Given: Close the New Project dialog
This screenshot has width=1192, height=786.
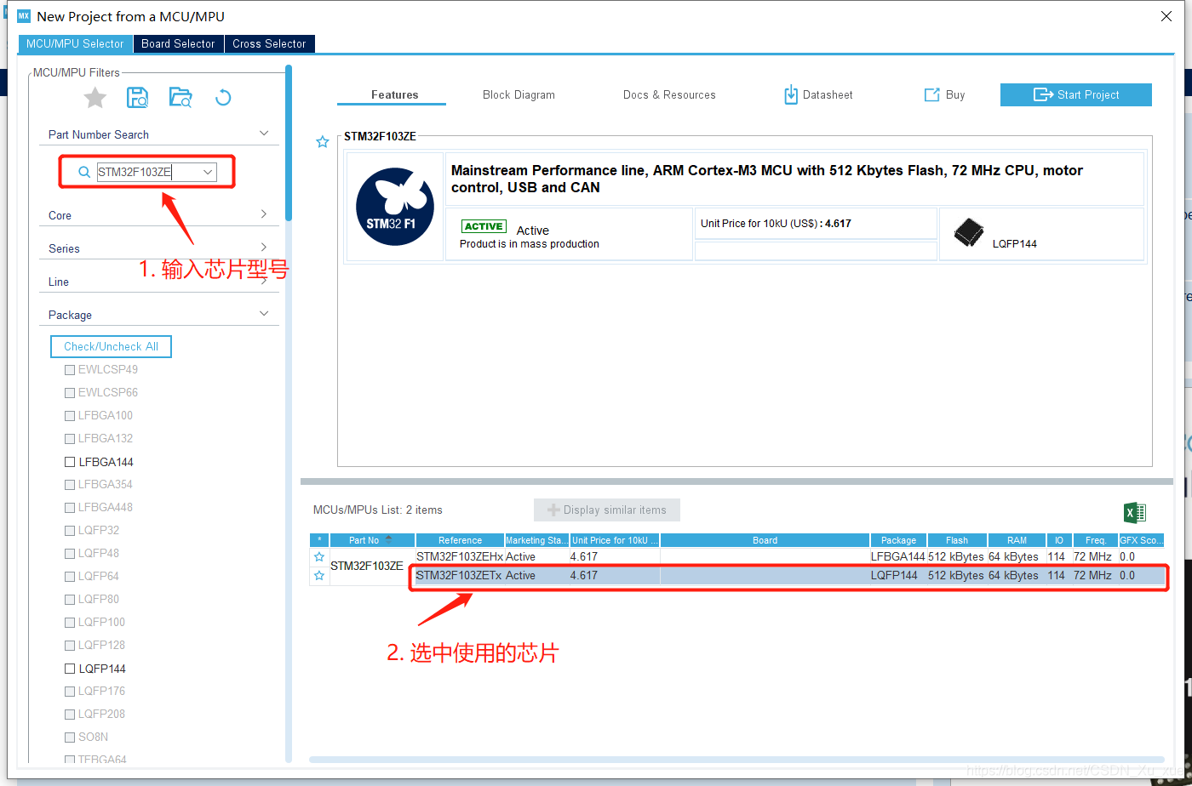Looking at the screenshot, I should [x=1166, y=16].
